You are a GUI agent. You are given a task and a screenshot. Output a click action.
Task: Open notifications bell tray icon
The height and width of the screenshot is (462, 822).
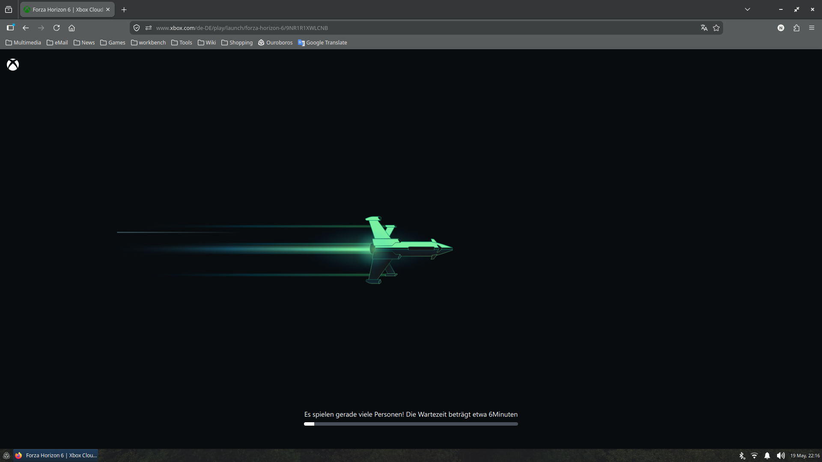pos(767,456)
